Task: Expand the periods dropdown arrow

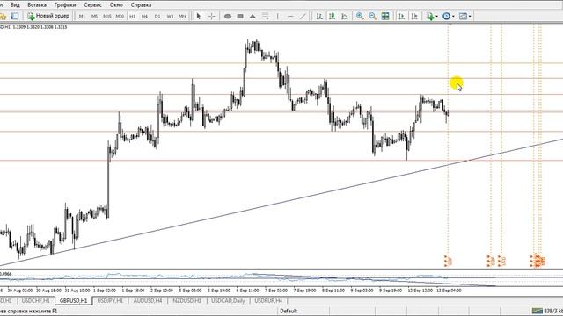Action: click(x=453, y=17)
